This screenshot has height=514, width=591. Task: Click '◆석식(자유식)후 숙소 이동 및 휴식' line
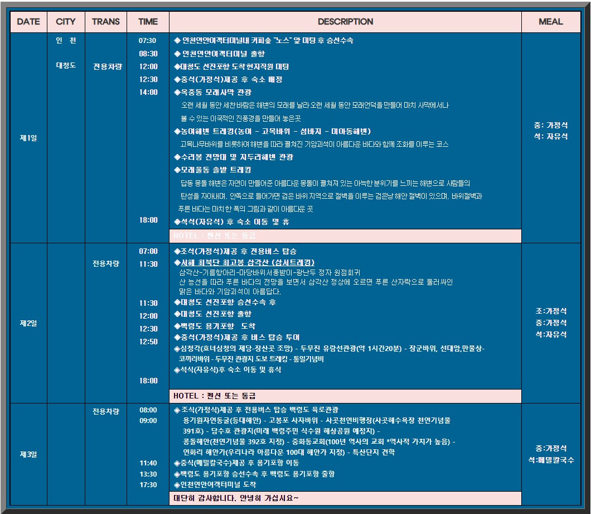(x=227, y=370)
